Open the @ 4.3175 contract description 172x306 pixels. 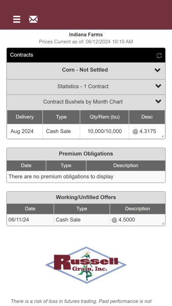[x=147, y=131]
